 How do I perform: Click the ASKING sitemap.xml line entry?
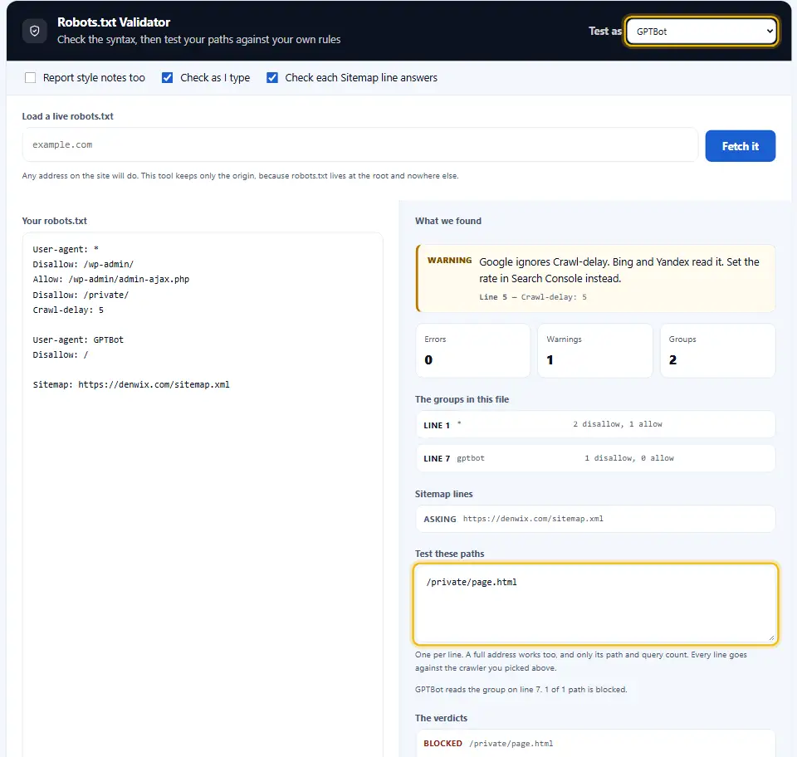pos(595,519)
